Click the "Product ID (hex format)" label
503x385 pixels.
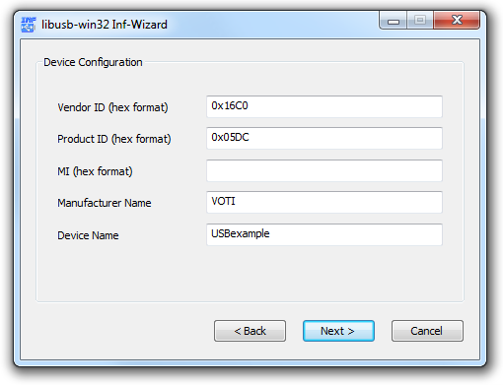pyautogui.click(x=114, y=139)
